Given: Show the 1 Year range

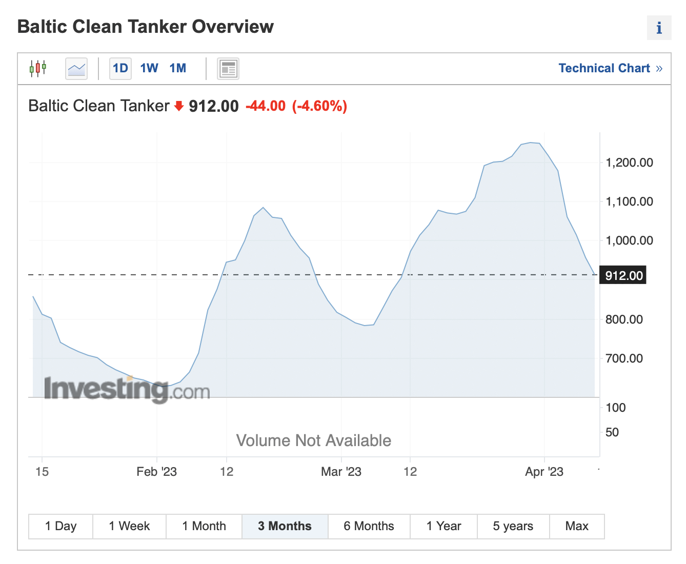Looking at the screenshot, I should click(444, 526).
